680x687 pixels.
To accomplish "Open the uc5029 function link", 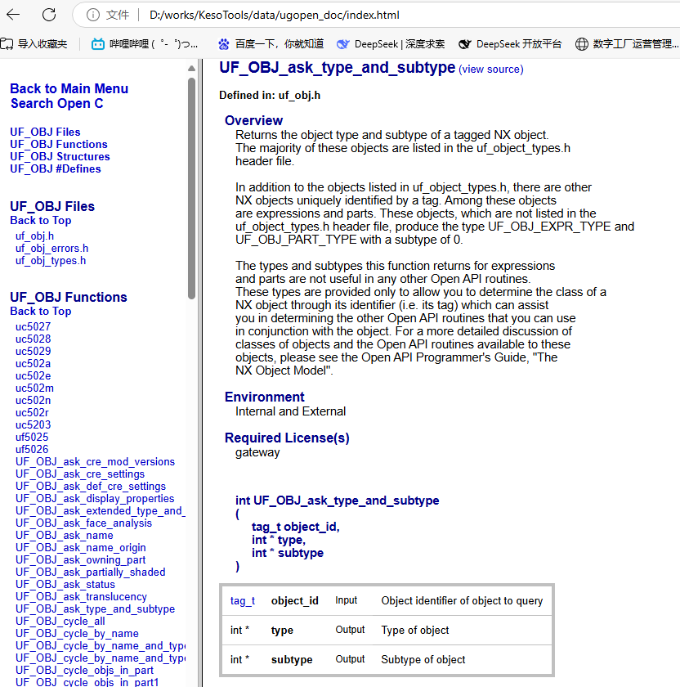I will (x=33, y=352).
